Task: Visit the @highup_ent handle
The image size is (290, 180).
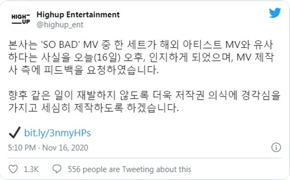Action: pos(60,25)
